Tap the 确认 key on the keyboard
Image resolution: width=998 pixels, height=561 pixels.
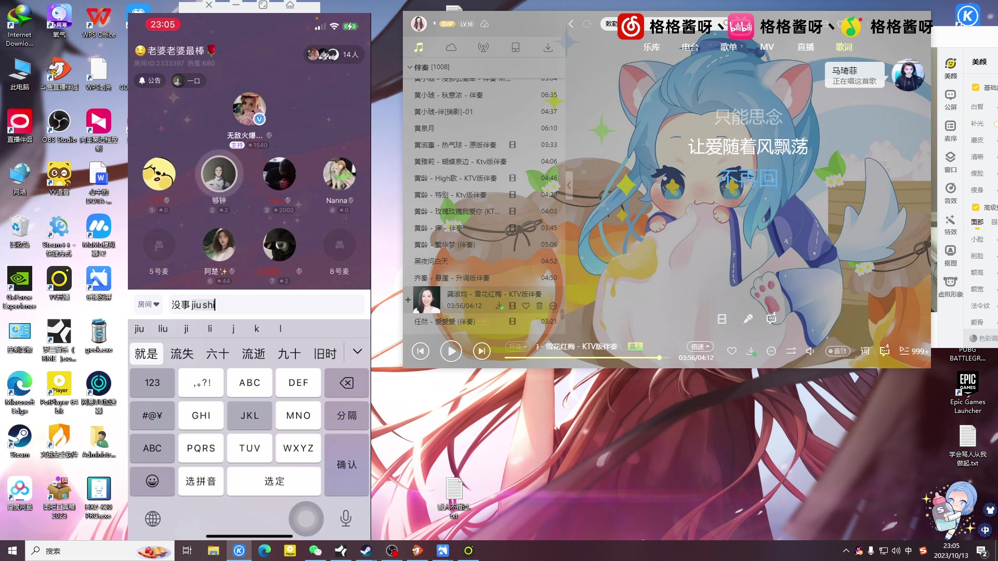pos(346,464)
